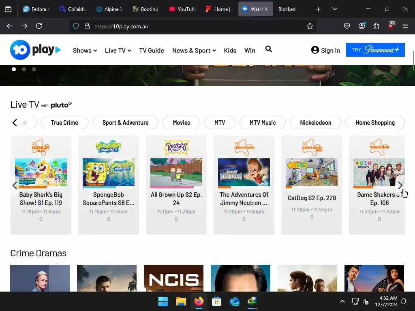Show next Live TV channel cards
The image size is (415, 311).
(x=400, y=185)
